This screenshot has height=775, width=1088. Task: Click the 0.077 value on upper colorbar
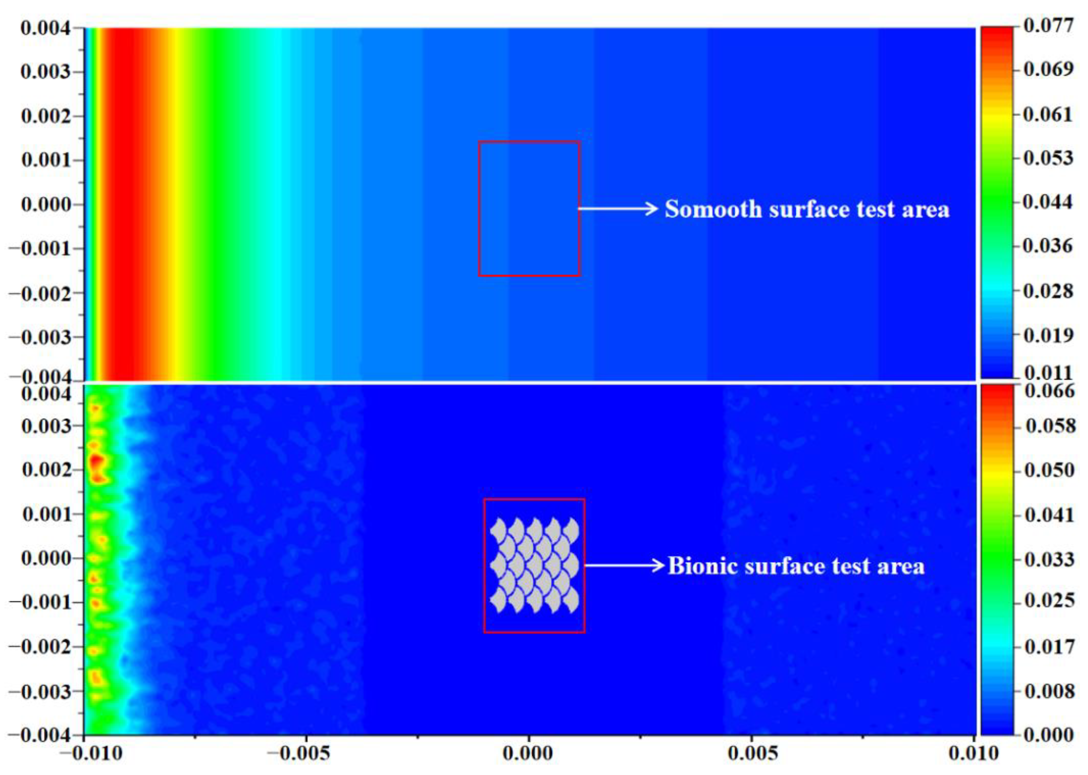pos(1048,25)
